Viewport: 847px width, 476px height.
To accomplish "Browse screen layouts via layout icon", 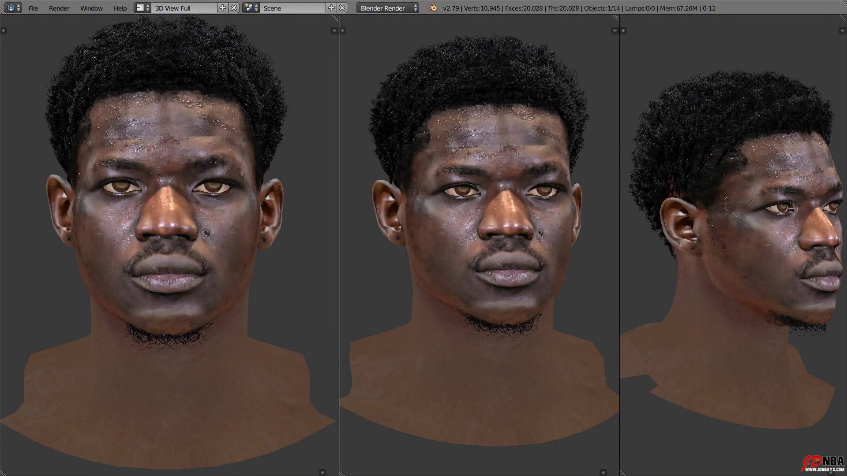I will (x=142, y=8).
